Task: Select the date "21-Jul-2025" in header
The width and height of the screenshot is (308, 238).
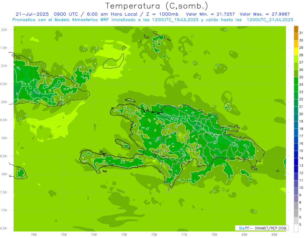Action: (32, 14)
